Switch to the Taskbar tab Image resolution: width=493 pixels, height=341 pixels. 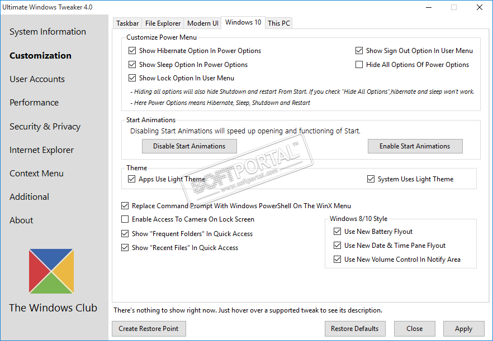click(127, 23)
